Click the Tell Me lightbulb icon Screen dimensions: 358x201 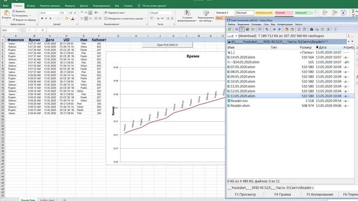point(139,6)
